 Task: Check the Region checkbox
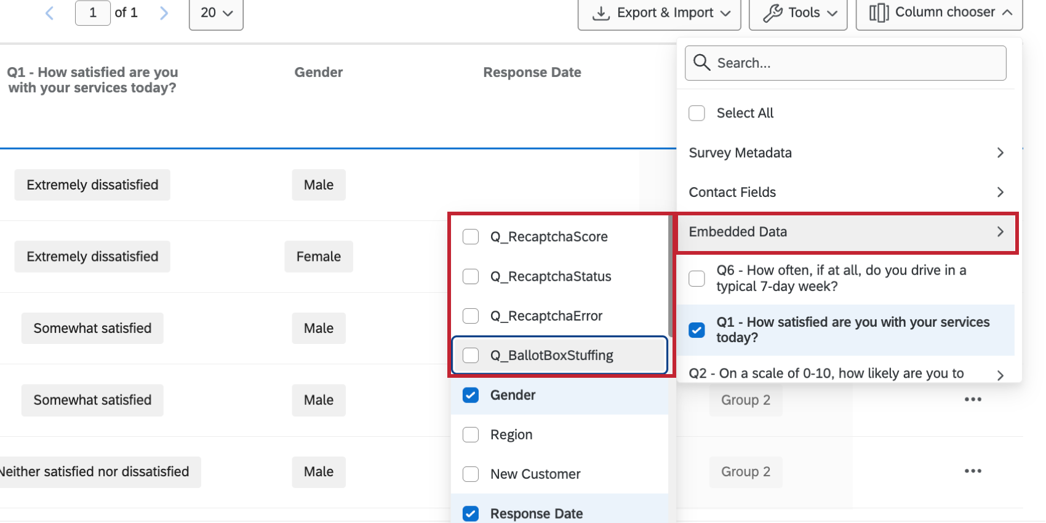point(471,434)
